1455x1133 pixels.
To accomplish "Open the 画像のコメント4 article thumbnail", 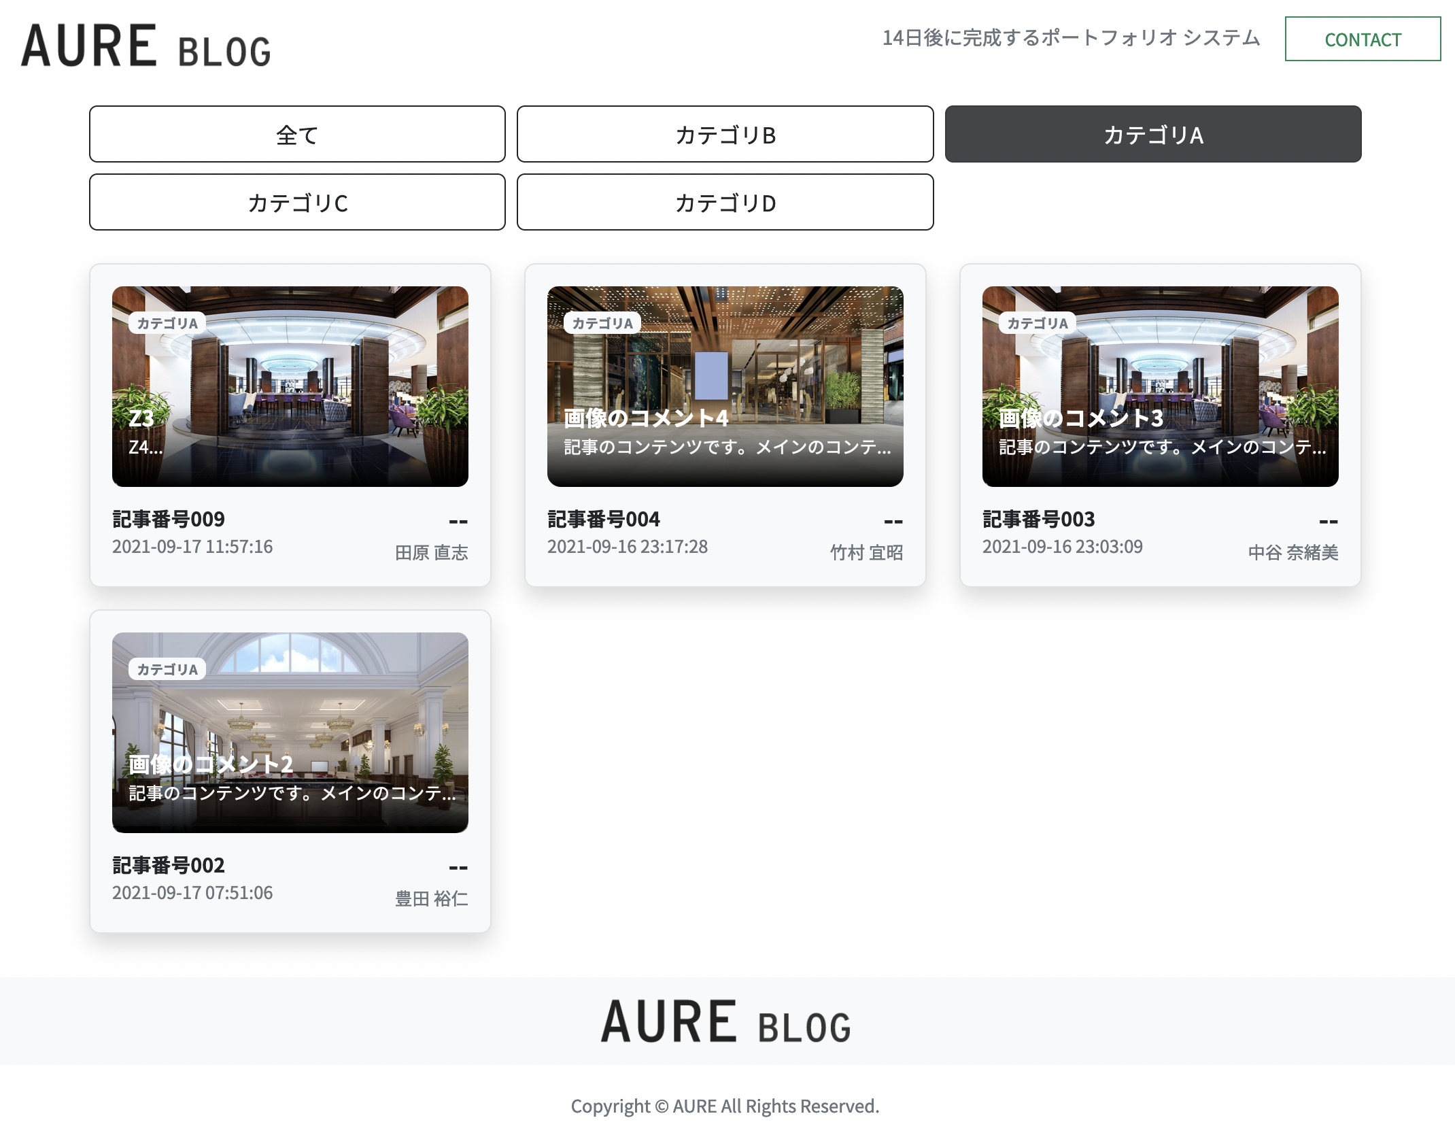I will (725, 386).
